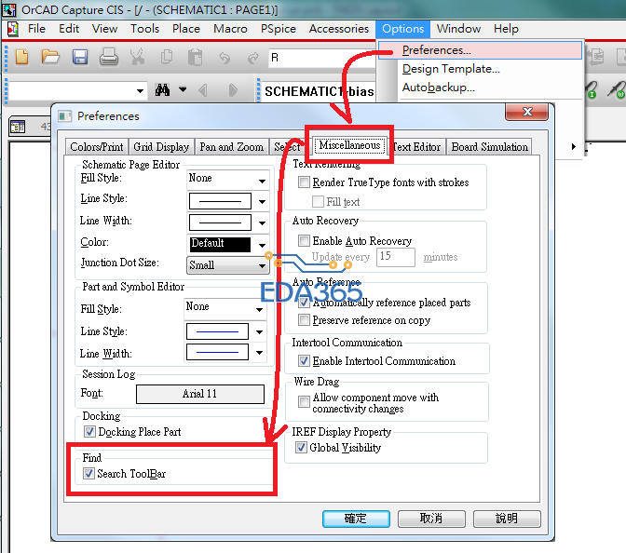The image size is (626, 553).
Task: Switch to the Text Editor tab
Action: [416, 147]
